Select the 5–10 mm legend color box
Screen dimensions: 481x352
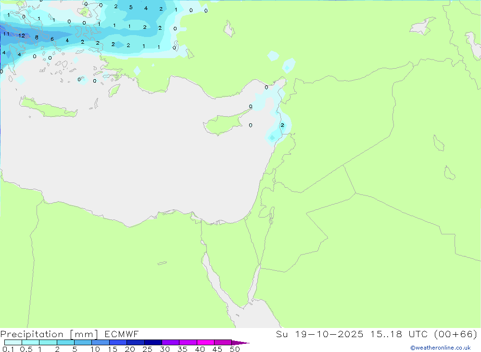[83, 342]
